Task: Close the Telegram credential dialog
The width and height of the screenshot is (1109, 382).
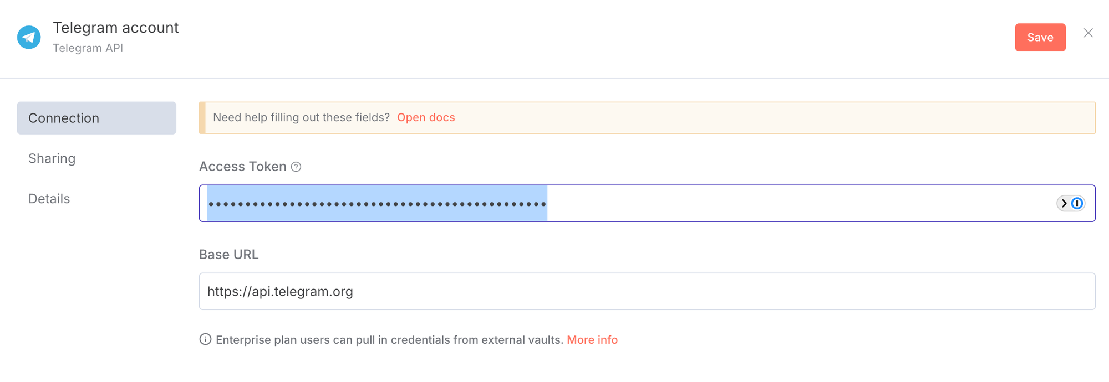Action: point(1088,33)
